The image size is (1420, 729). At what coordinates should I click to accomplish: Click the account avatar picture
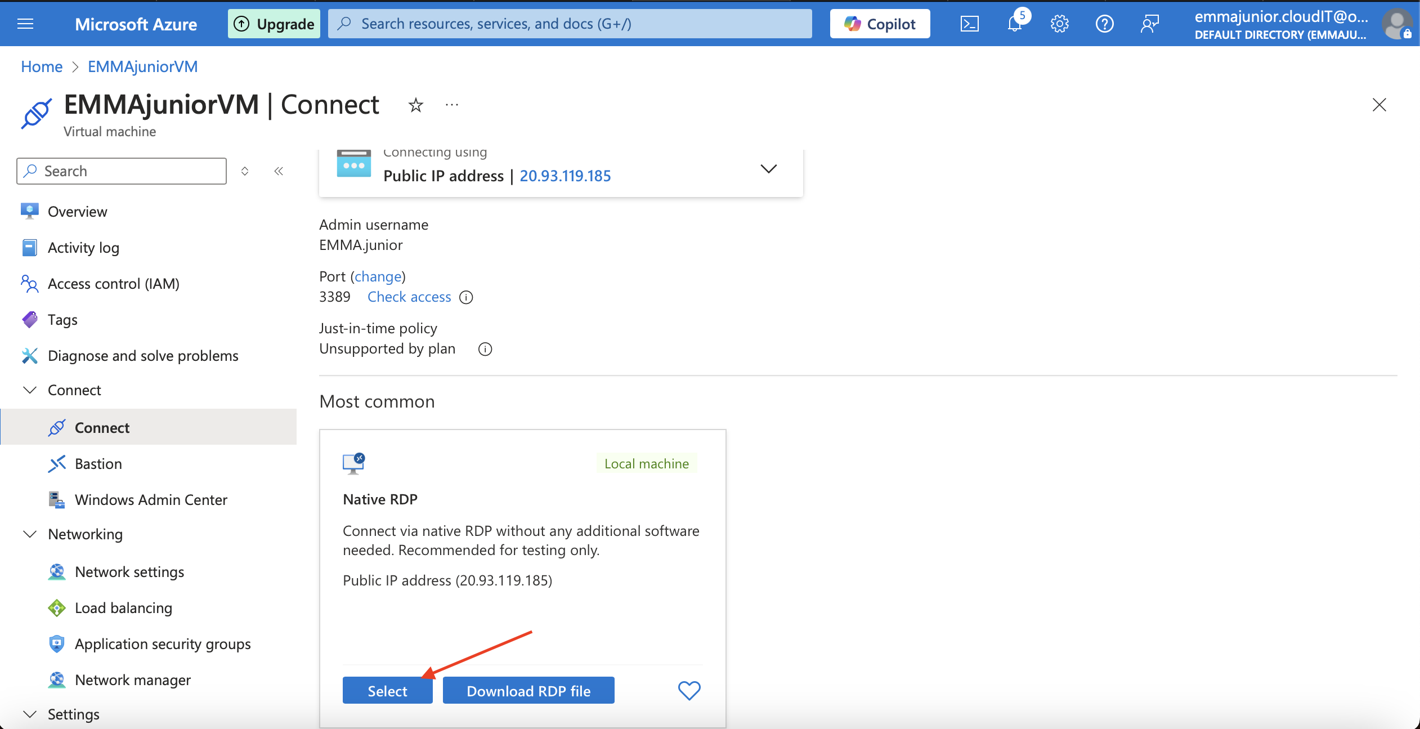click(x=1397, y=24)
